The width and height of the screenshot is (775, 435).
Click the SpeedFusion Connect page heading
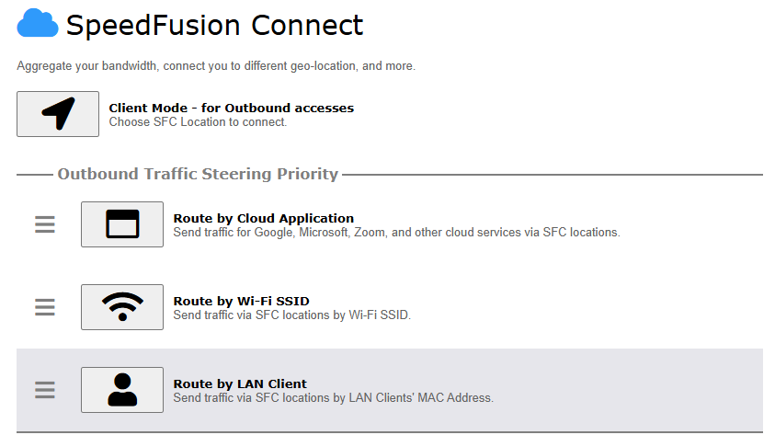214,25
